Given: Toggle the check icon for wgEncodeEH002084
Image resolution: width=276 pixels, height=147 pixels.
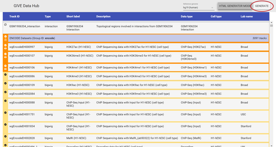Looking at the screenshot, I should tap(6, 92).
